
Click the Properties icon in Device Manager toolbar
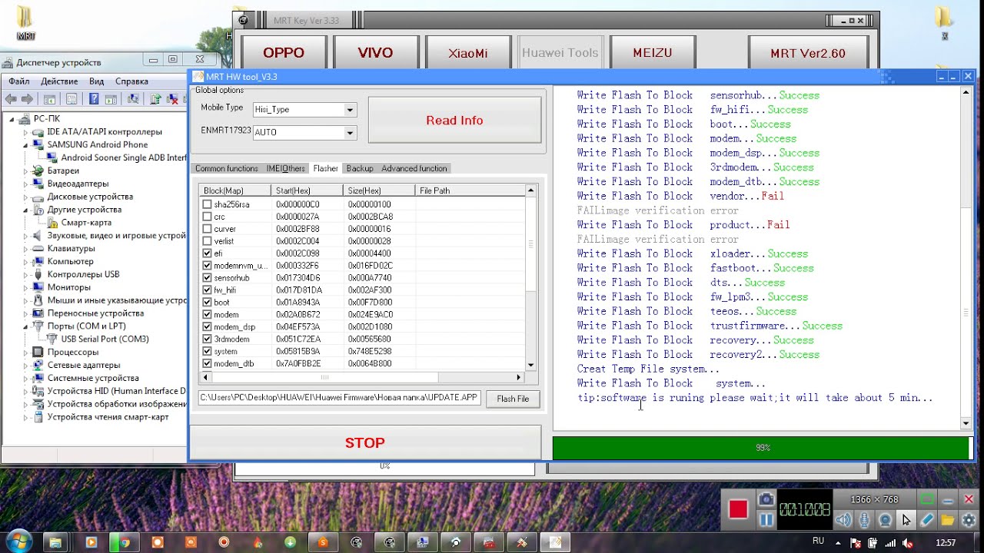click(x=71, y=99)
